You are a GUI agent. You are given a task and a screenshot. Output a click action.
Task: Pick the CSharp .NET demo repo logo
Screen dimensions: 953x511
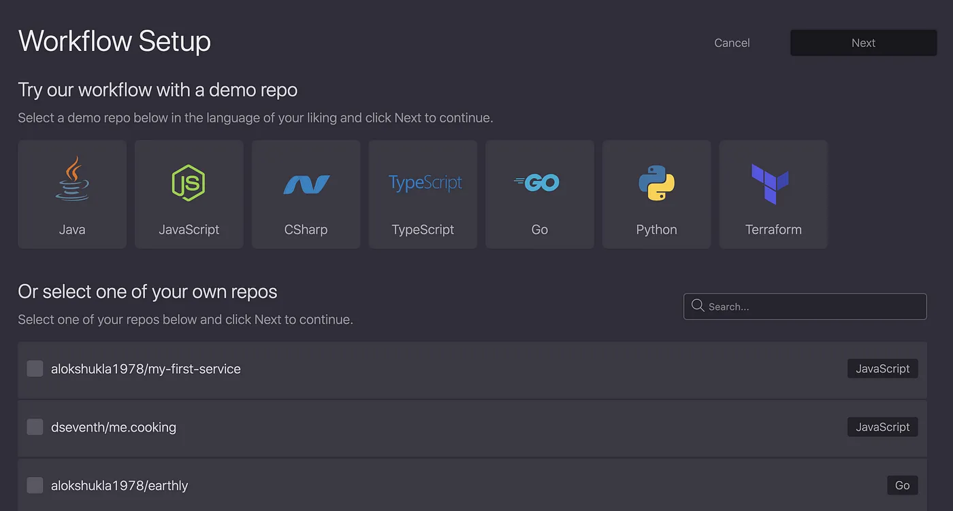(306, 184)
